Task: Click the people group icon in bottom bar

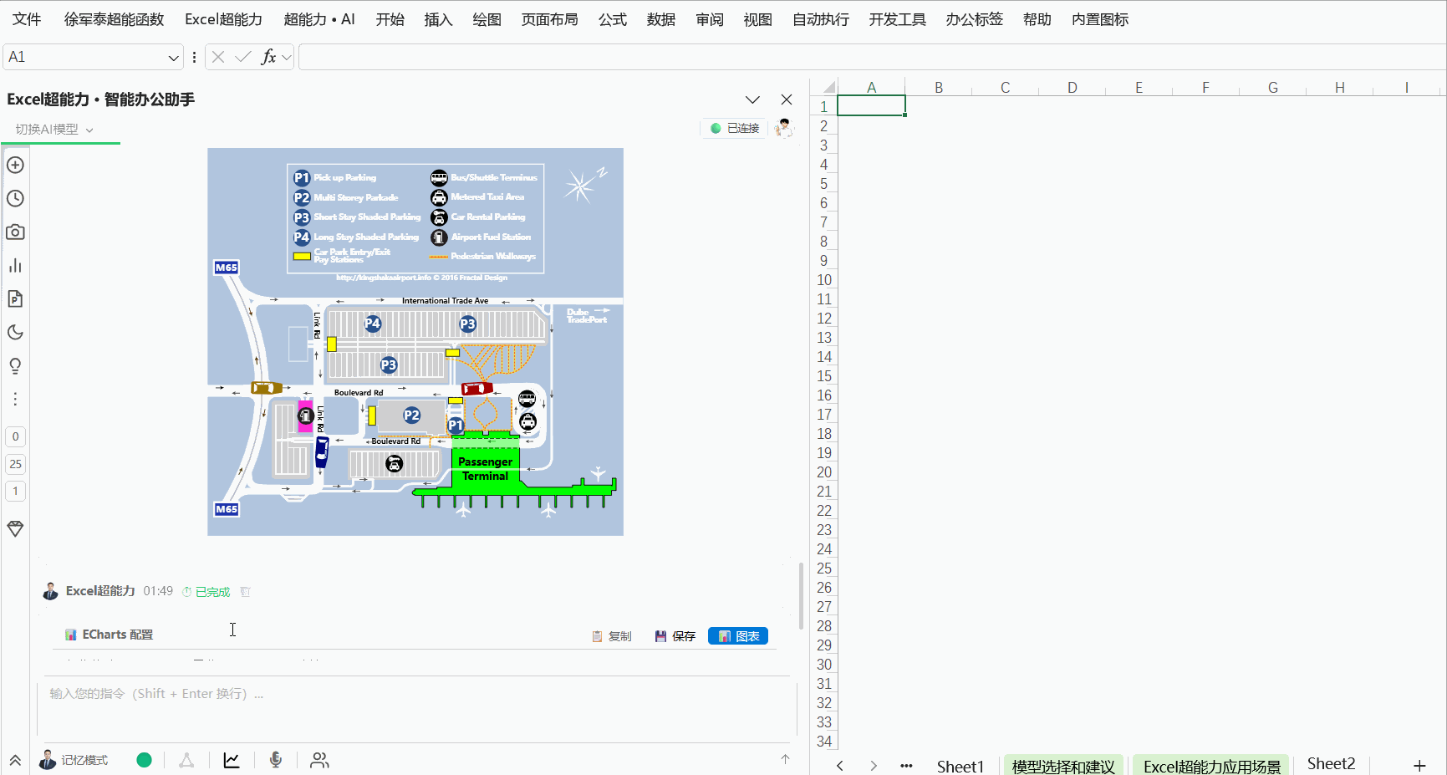Action: [319, 760]
